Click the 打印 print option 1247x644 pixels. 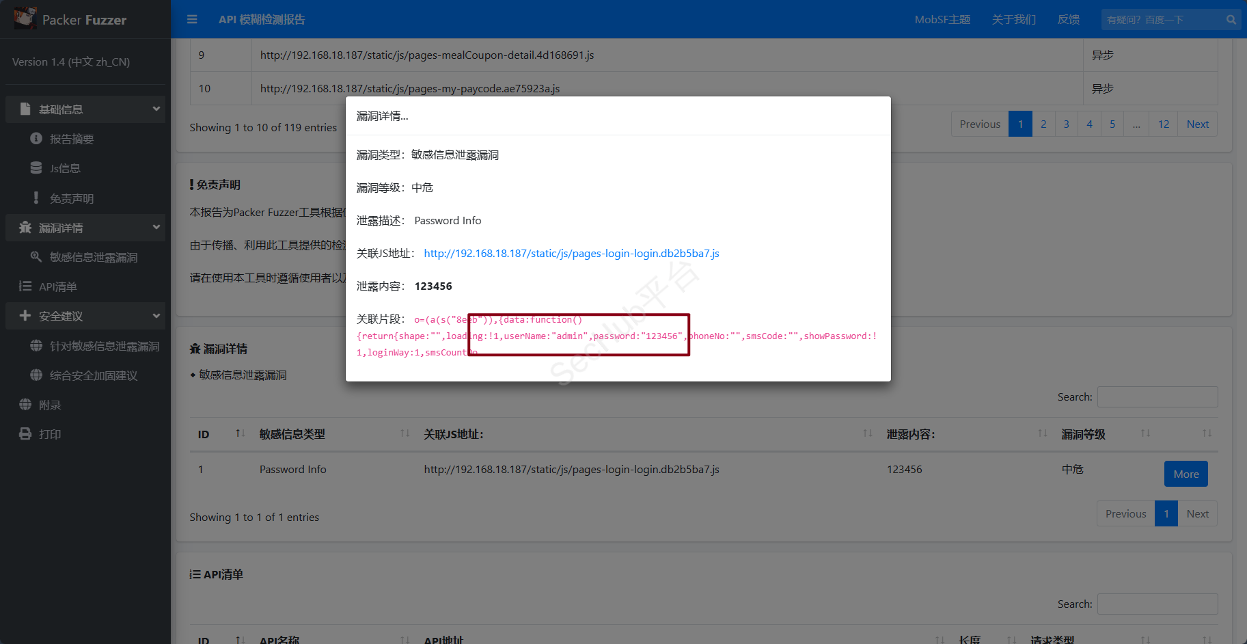49,434
